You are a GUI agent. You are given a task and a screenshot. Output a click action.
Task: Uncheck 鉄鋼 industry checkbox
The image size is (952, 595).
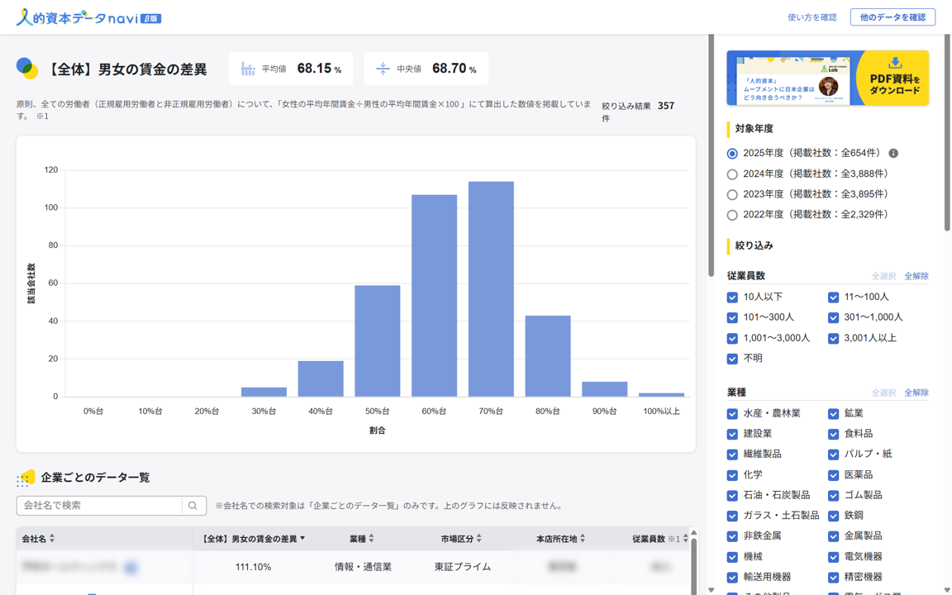click(x=833, y=516)
